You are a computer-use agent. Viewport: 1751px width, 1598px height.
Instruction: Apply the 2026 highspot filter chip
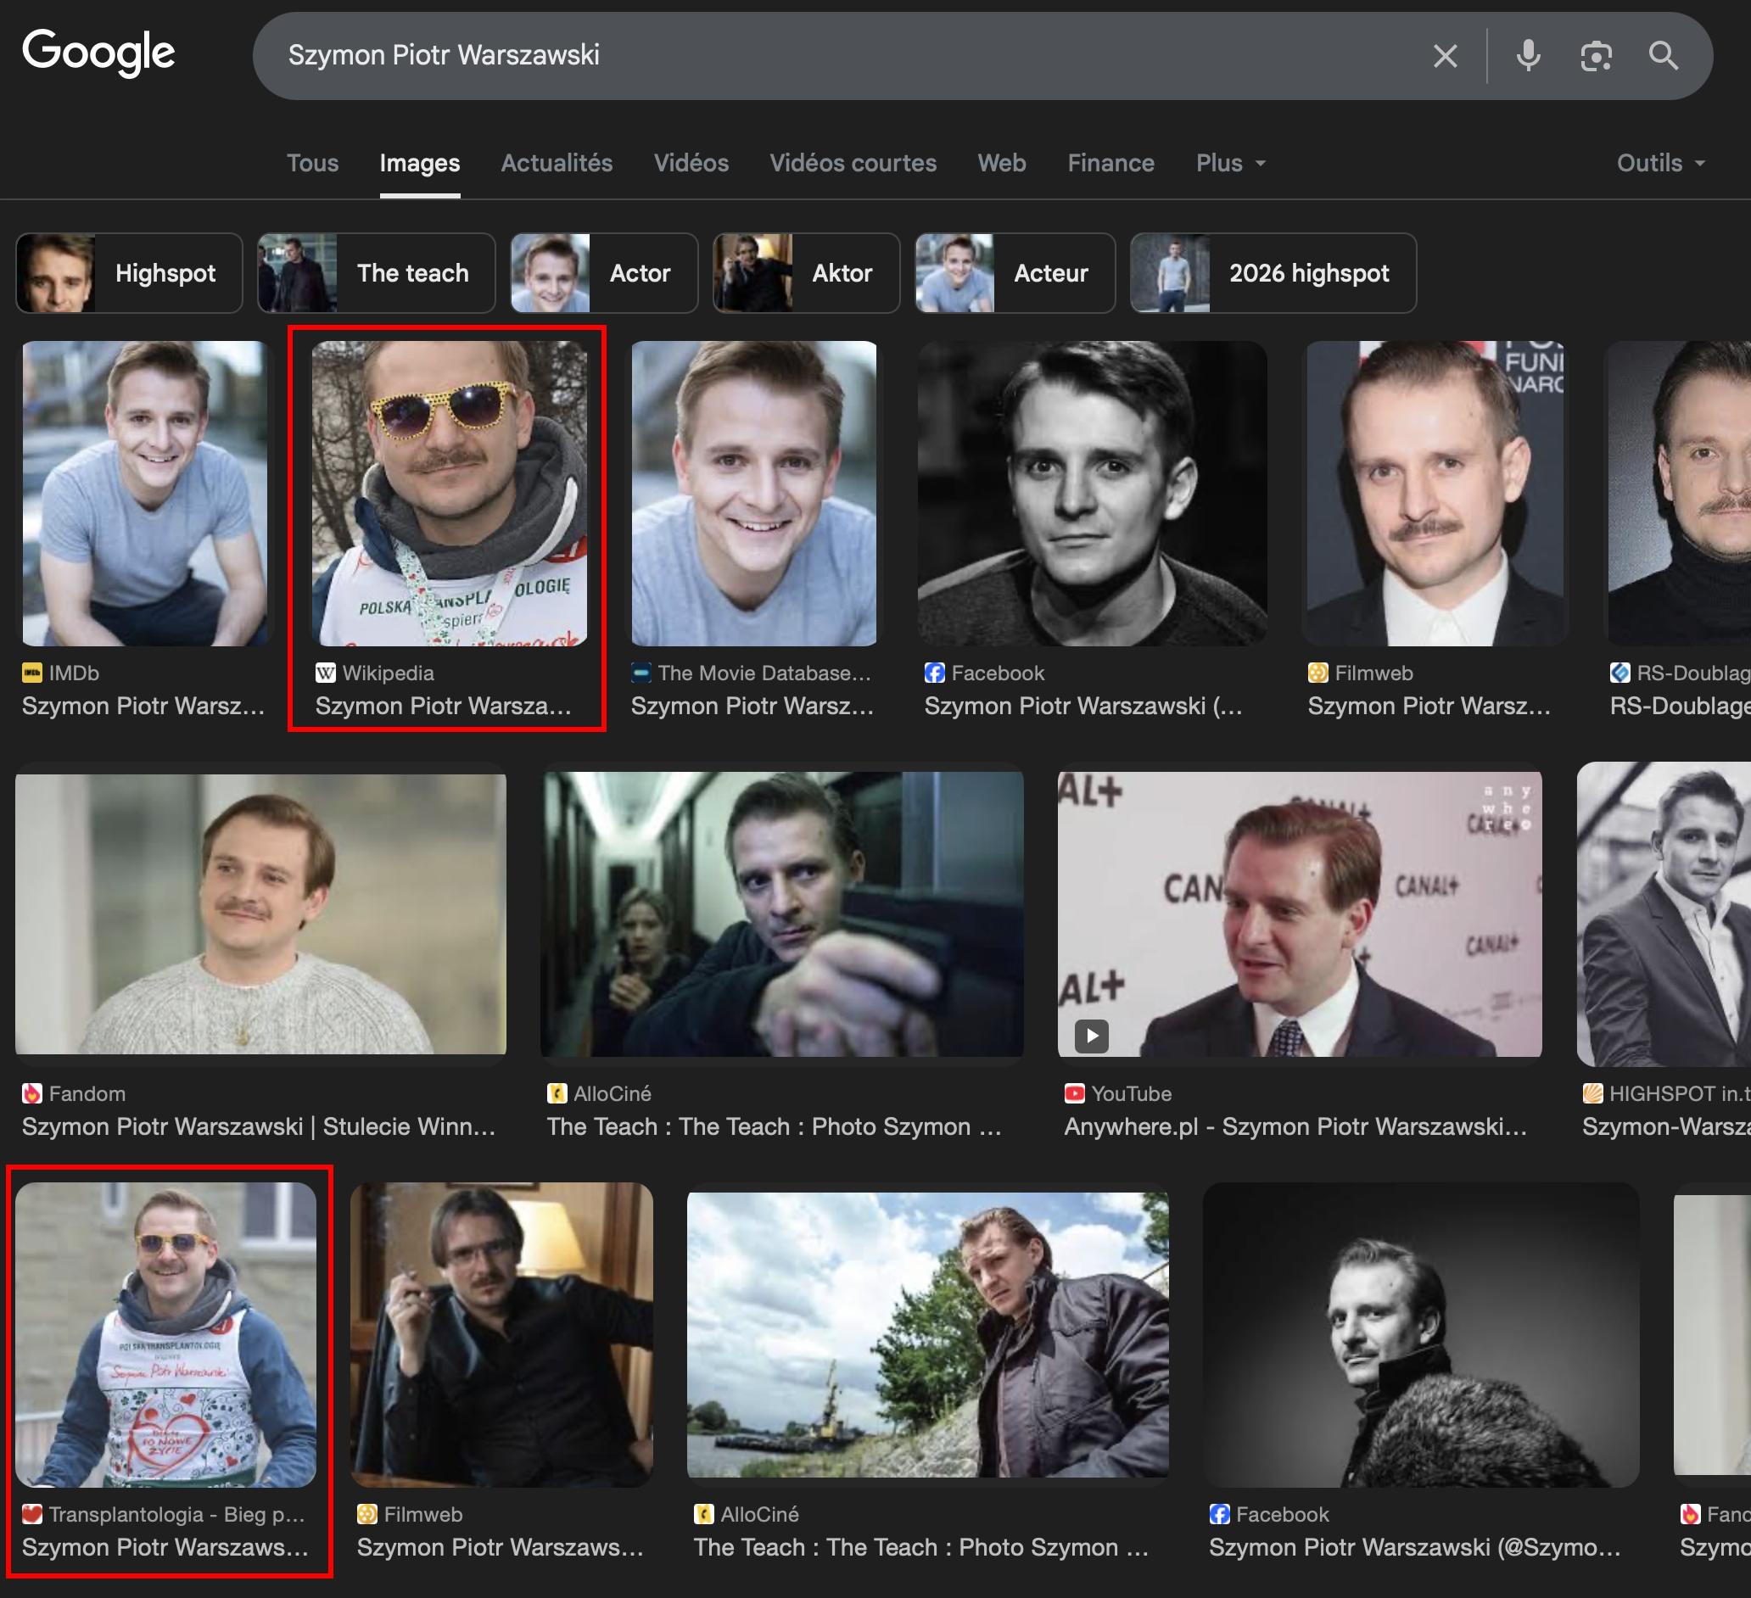pos(1273,274)
